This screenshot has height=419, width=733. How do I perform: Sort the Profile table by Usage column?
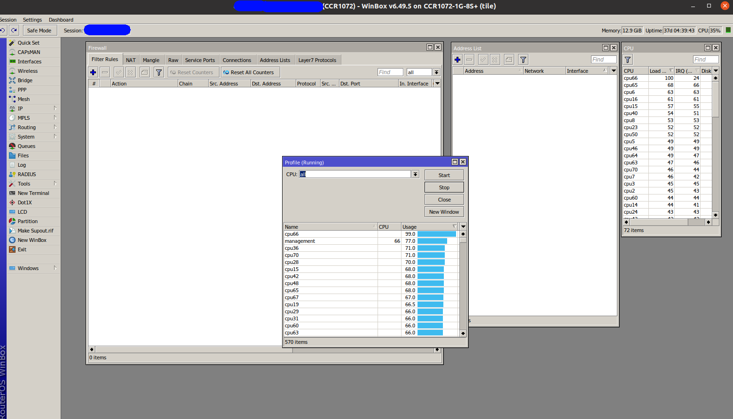pos(430,227)
